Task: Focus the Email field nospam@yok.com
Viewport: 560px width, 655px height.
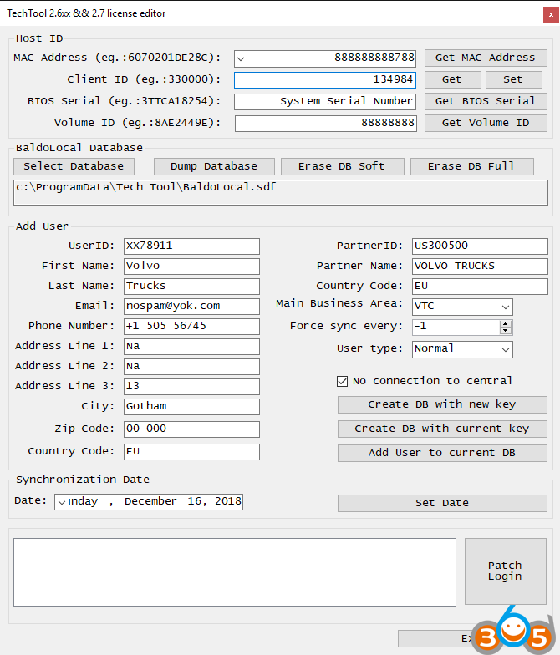Action: [192, 306]
